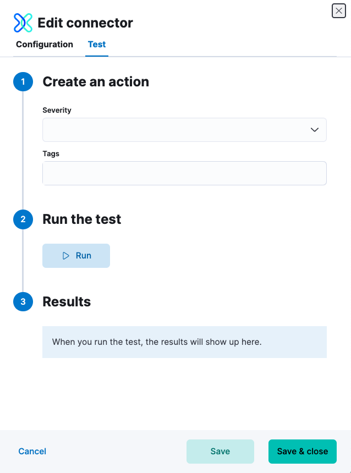The image size is (351, 473).
Task: Click the Run button
Action: (x=76, y=255)
